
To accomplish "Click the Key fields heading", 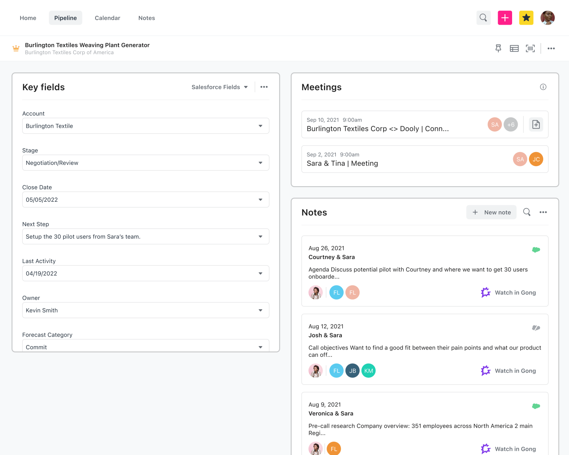I will point(44,87).
